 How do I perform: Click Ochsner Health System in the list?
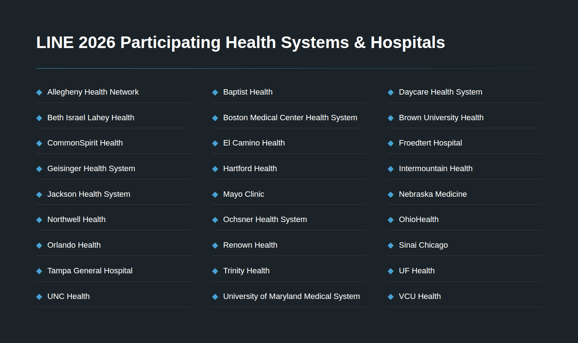tap(289, 220)
